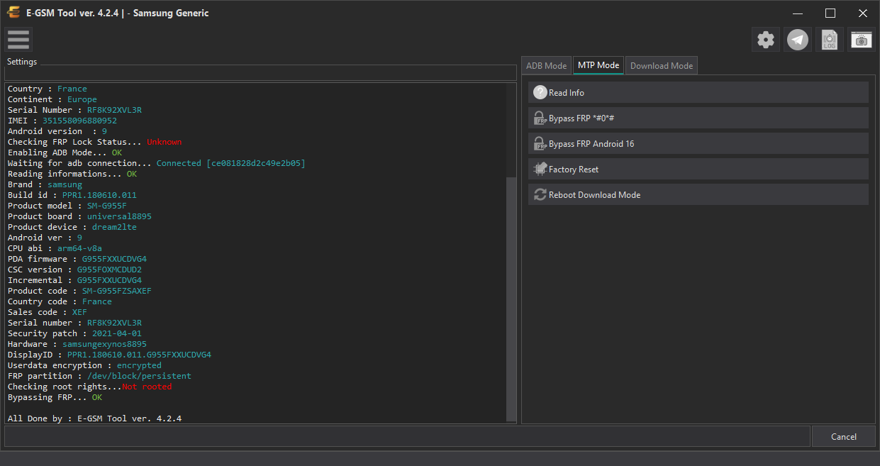Click the padlock icon on Bypass FRP Android 16
Image resolution: width=880 pixels, height=466 pixels.
click(x=540, y=143)
